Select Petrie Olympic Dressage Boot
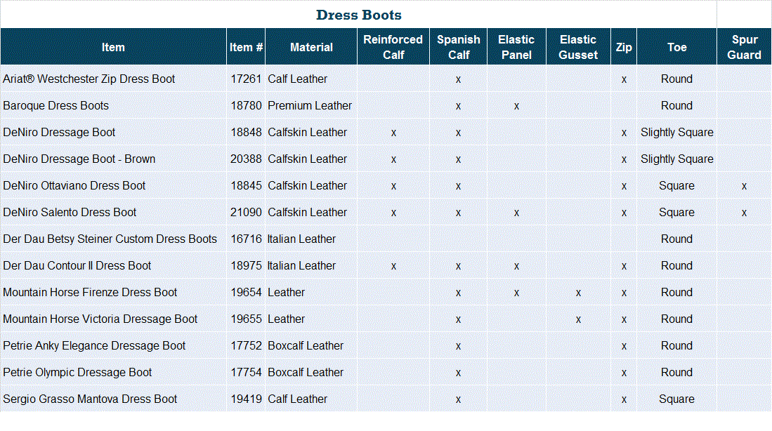The width and height of the screenshot is (772, 431). [77, 372]
